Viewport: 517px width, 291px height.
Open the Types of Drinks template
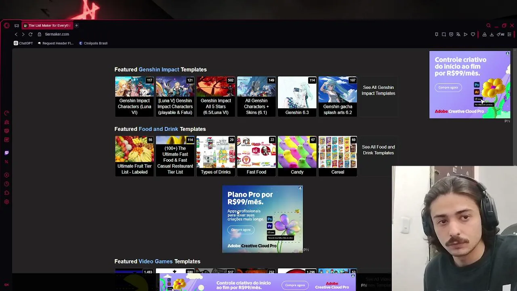(216, 156)
